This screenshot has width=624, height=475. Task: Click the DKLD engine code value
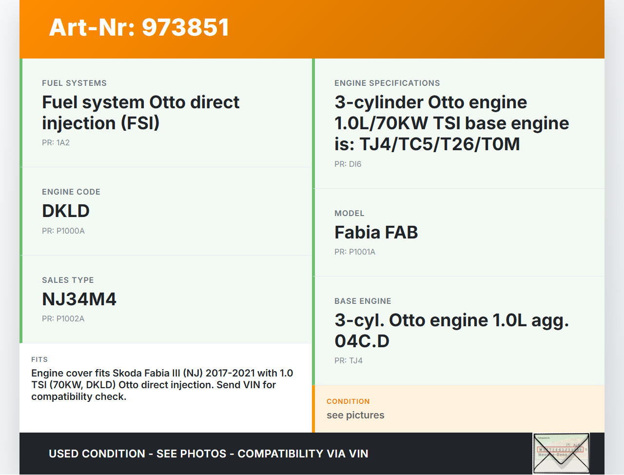[66, 211]
